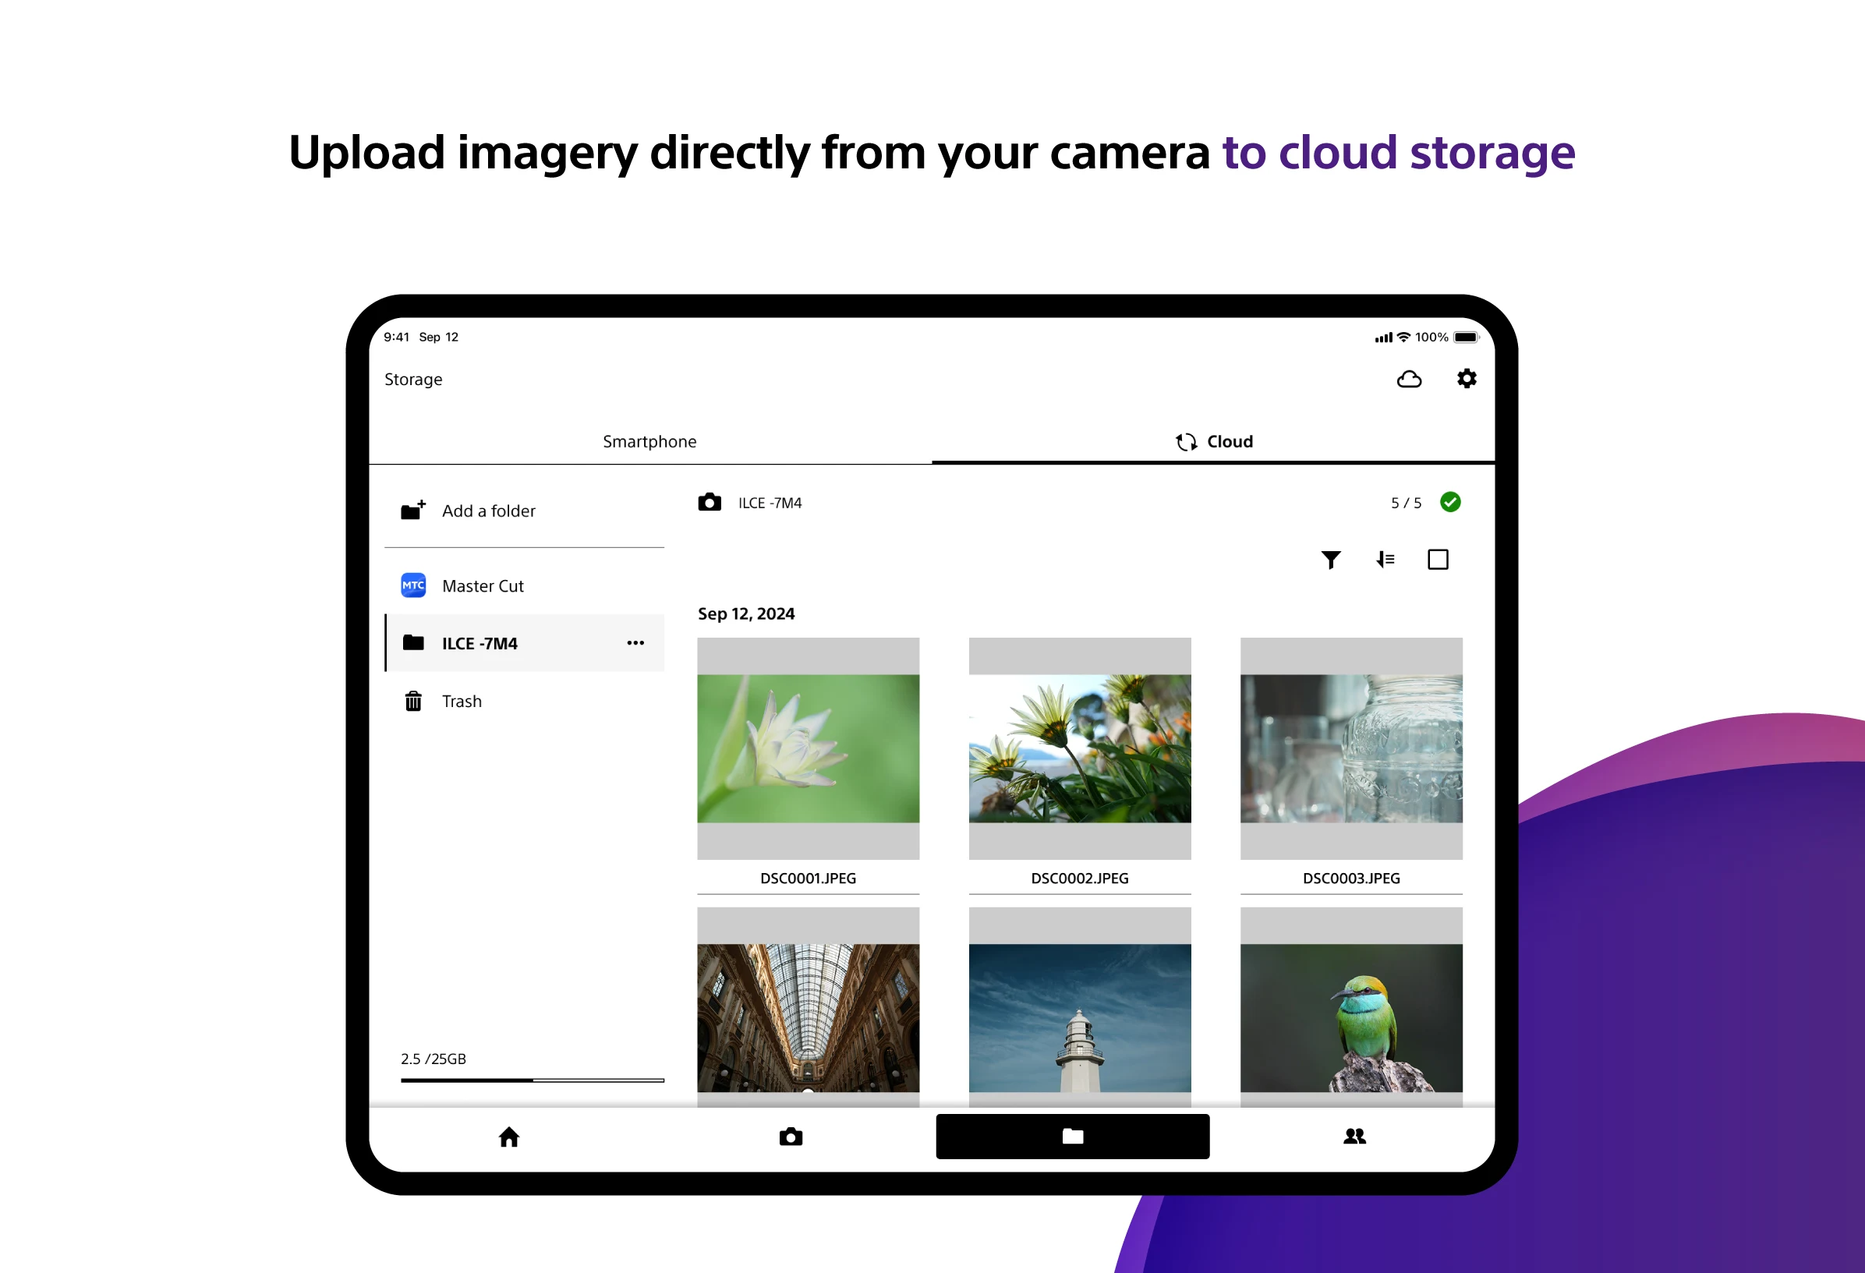This screenshot has height=1273, width=1865.
Task: Open DSC0001.JPEG flower thumbnail
Action: 808,748
